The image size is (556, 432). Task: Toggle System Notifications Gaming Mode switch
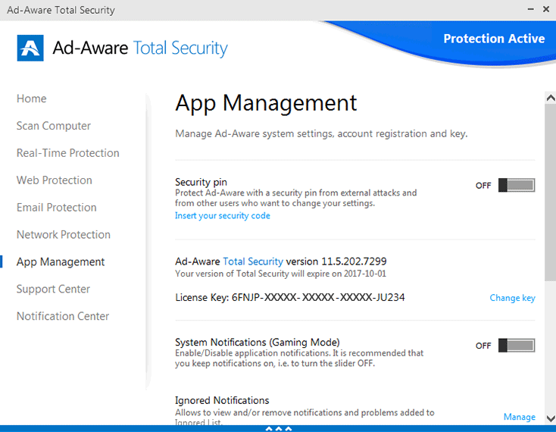[x=516, y=346]
